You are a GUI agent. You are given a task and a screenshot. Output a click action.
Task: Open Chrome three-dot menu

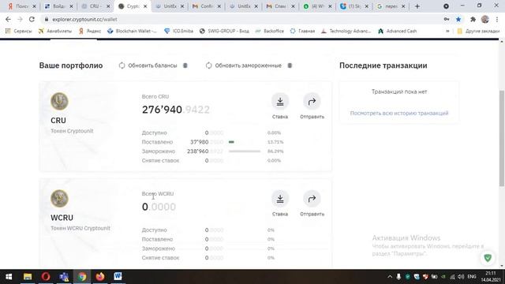(x=497, y=19)
